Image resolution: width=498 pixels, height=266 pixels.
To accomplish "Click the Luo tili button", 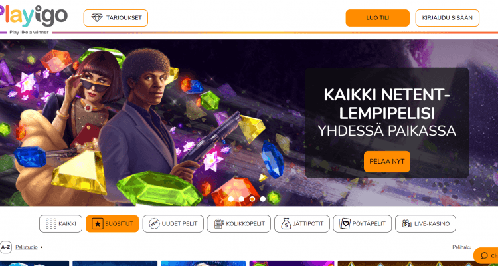I will (x=378, y=18).
